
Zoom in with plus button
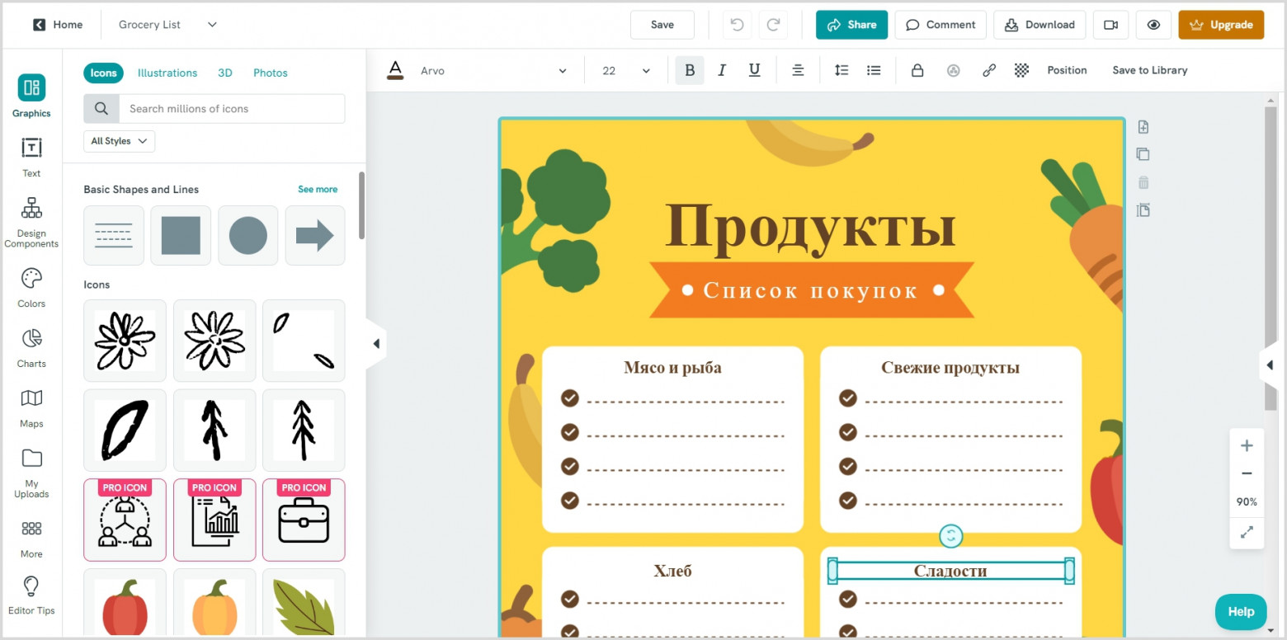(1247, 445)
